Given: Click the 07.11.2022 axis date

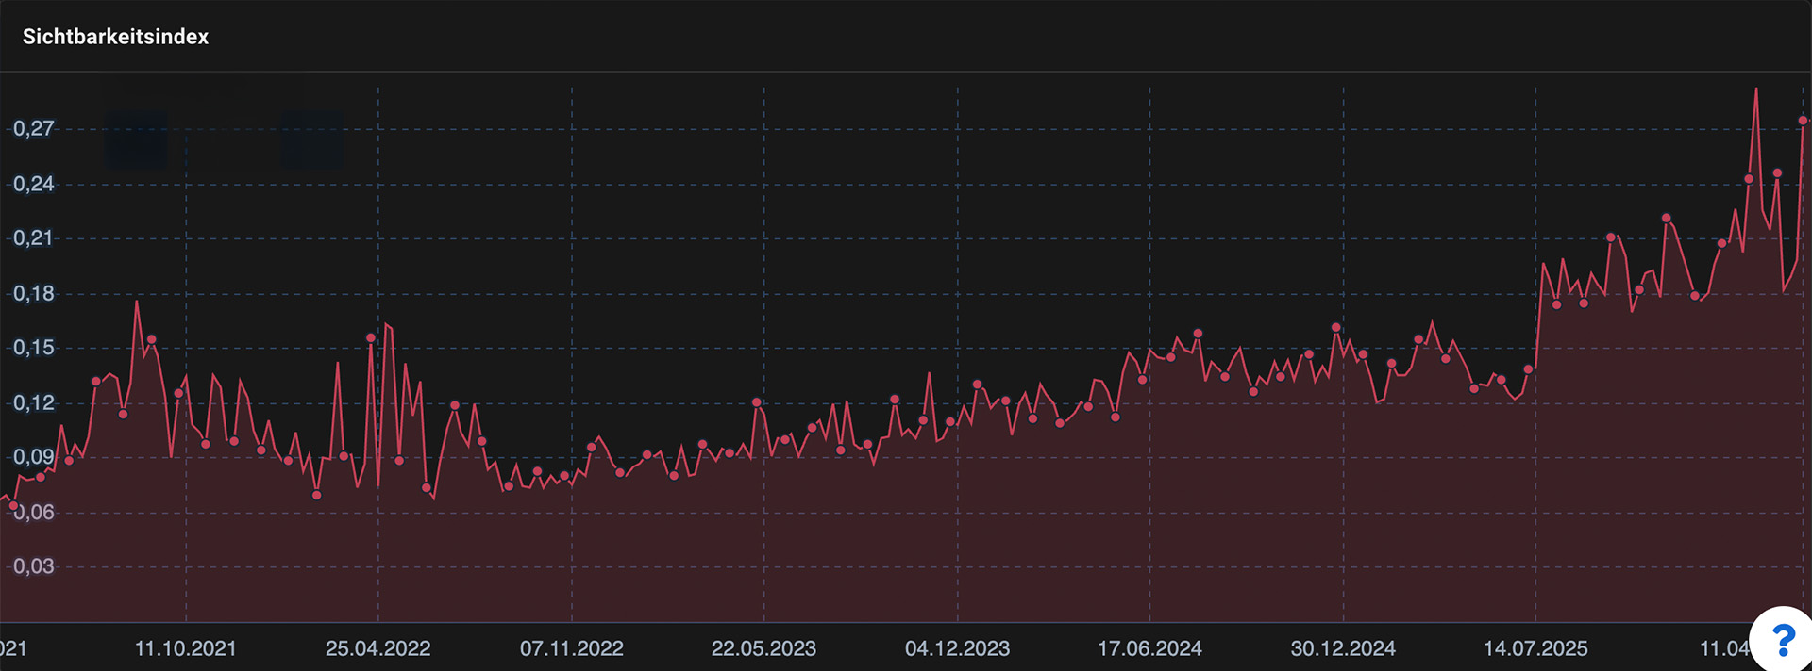Looking at the screenshot, I should tap(572, 648).
